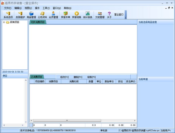This screenshot has width=175, height=133.
Task: Select the 已消费项目 tab
Action: (36, 77)
